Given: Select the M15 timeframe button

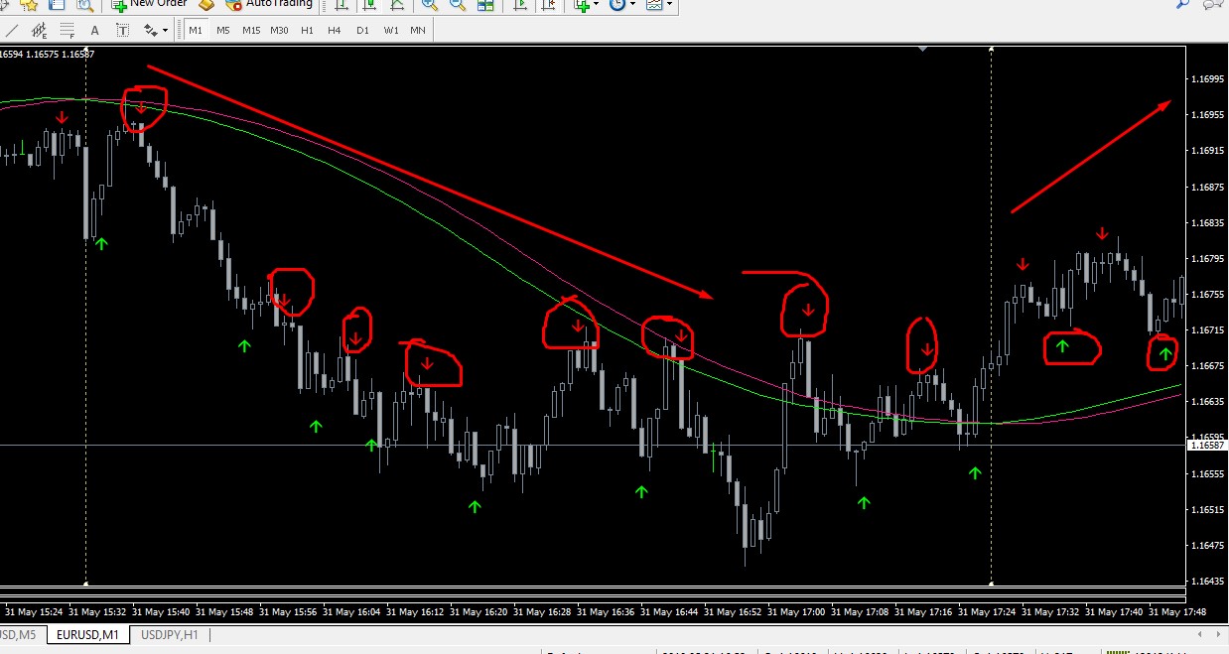Looking at the screenshot, I should (251, 31).
